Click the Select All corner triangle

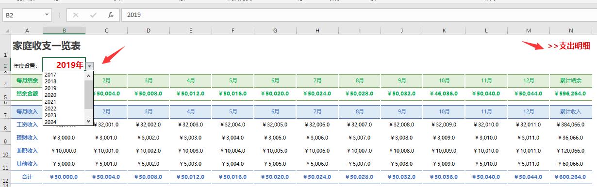coord(7,31)
